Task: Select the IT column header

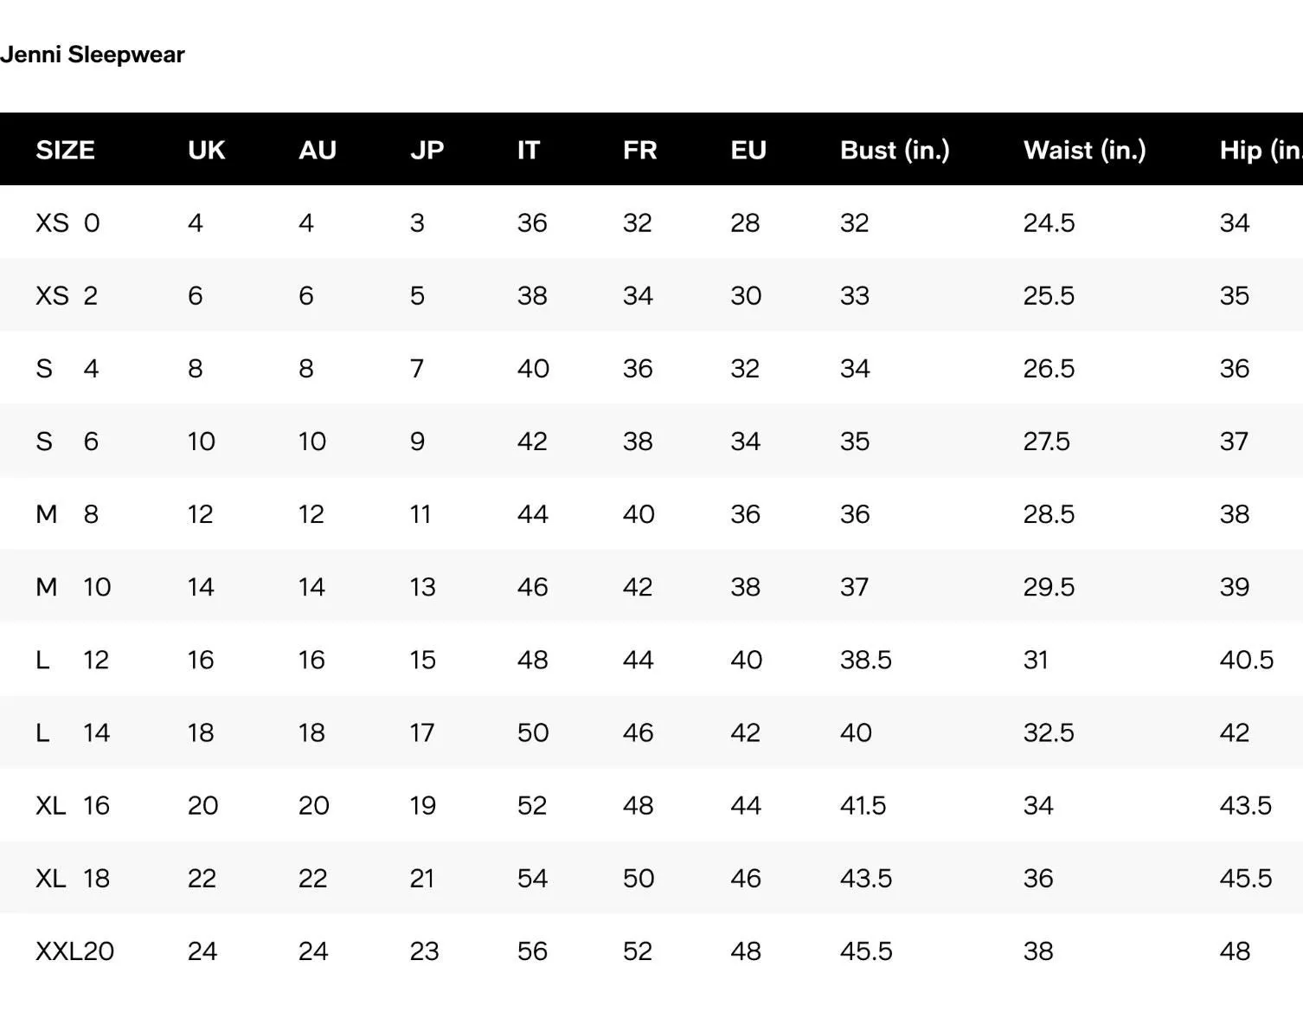Action: pos(528,150)
